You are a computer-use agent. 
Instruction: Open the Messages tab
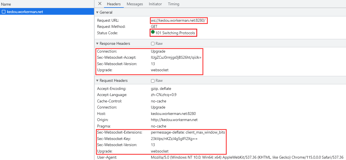click(x=135, y=4)
